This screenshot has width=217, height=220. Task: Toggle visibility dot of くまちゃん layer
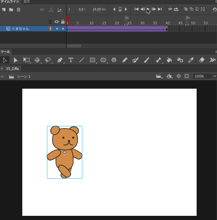tap(57, 29)
